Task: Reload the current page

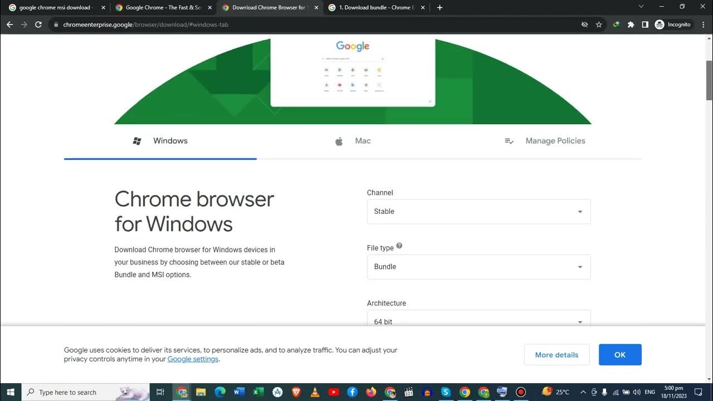Action: tap(38, 25)
